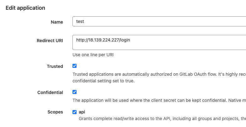Image resolution: width=246 pixels, height=127 pixels.
Task: Click the "confidential setting set to true" line
Action: coord(103,81)
